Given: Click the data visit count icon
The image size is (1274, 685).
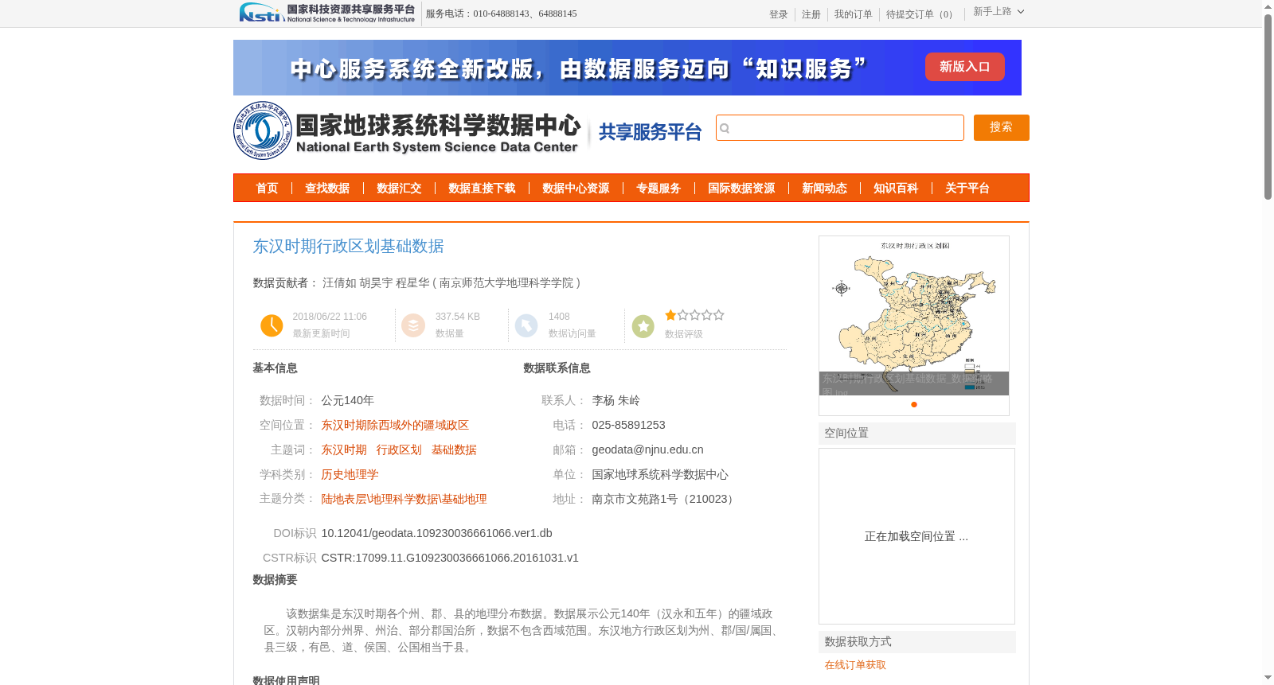Looking at the screenshot, I should pyautogui.click(x=526, y=325).
